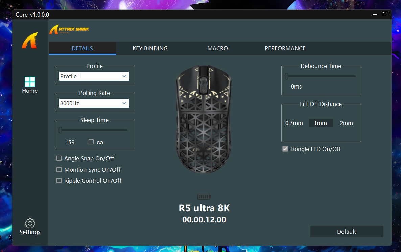Enable Angle Snap On/Off checkbox
Image resolution: width=401 pixels, height=252 pixels.
point(59,158)
